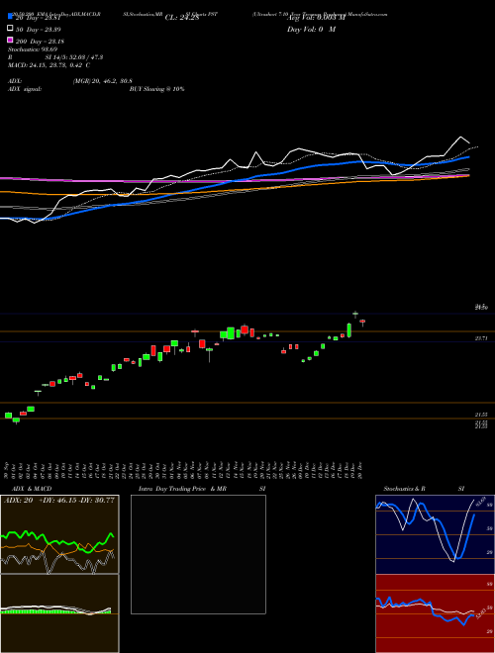Click the red RSI chart panel
This screenshot has height=653, width=495.
(435, 613)
